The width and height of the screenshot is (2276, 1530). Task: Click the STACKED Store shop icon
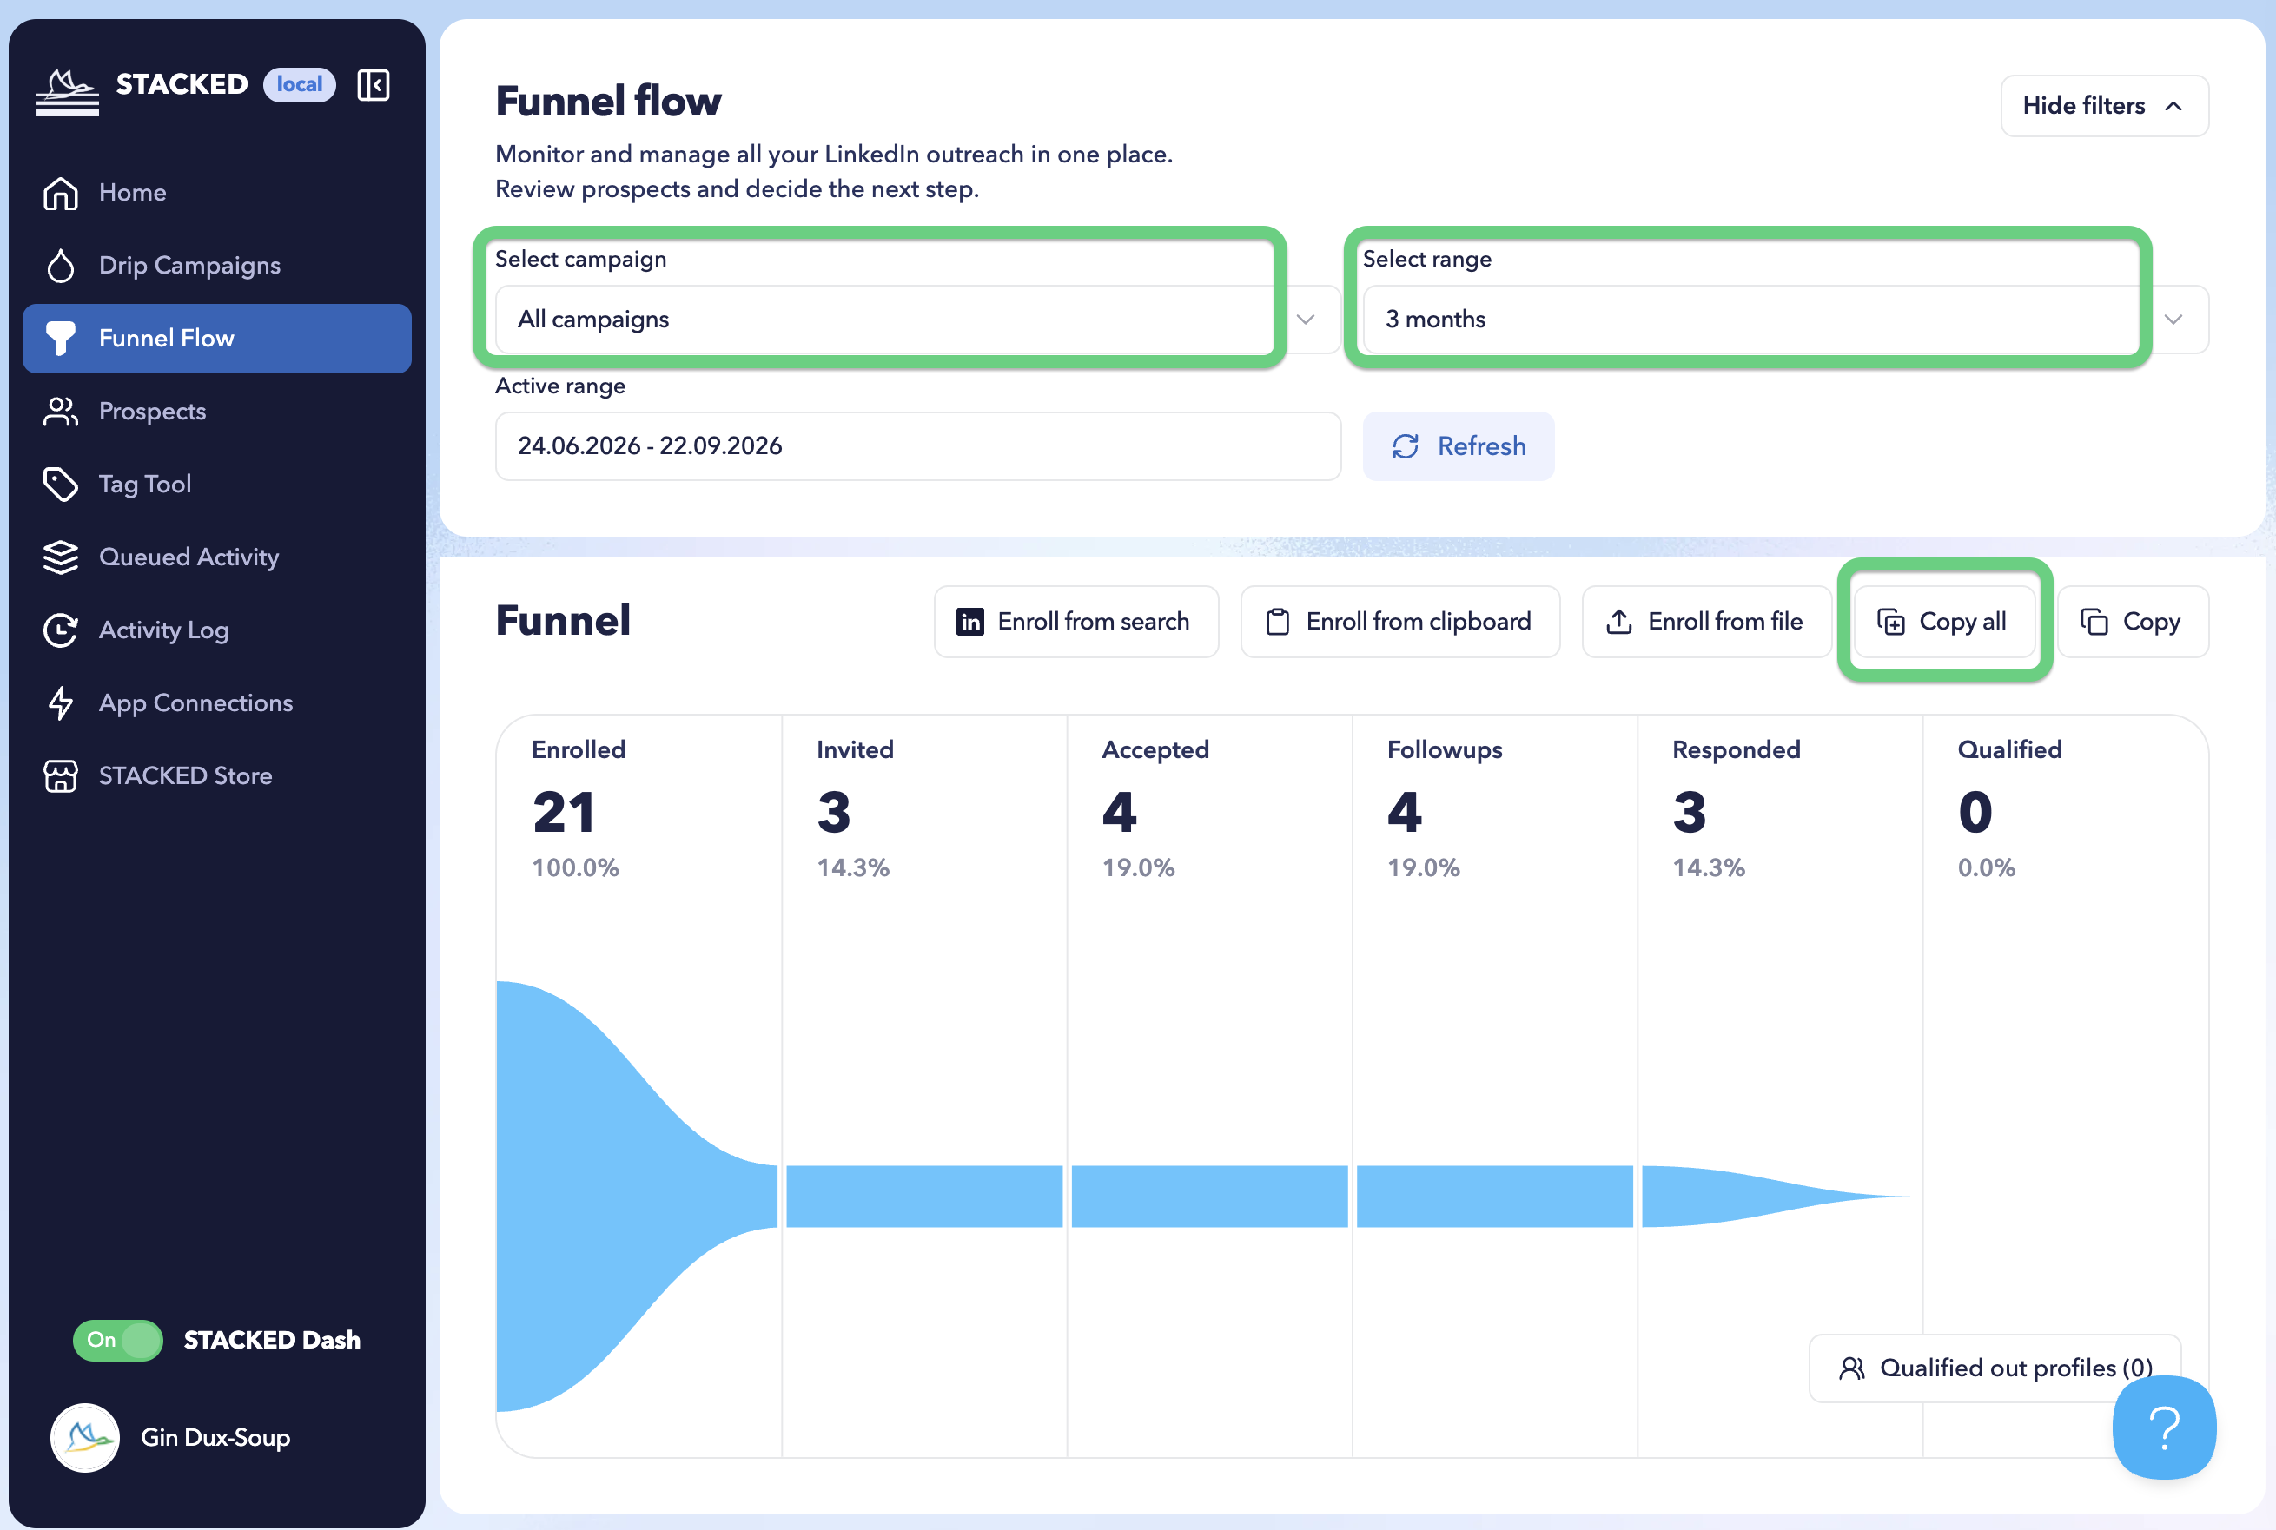(61, 775)
